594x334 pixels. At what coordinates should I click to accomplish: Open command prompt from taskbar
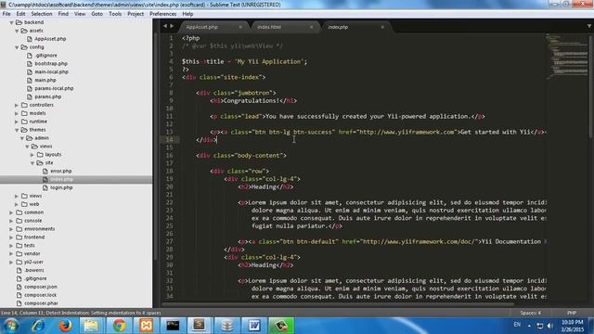click(173, 326)
